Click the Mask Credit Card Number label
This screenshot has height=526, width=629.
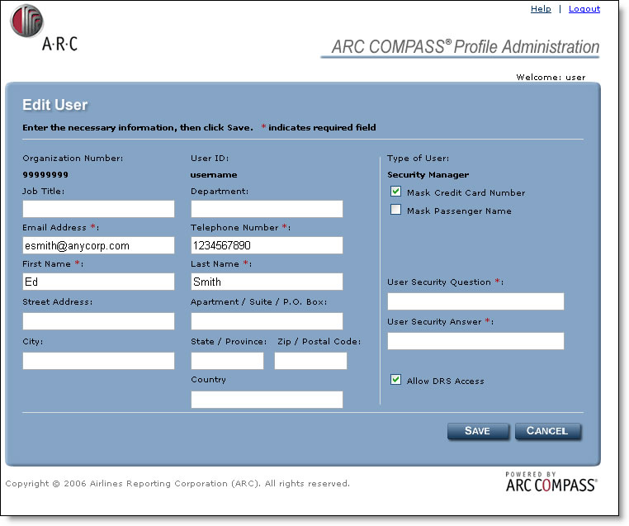point(466,192)
